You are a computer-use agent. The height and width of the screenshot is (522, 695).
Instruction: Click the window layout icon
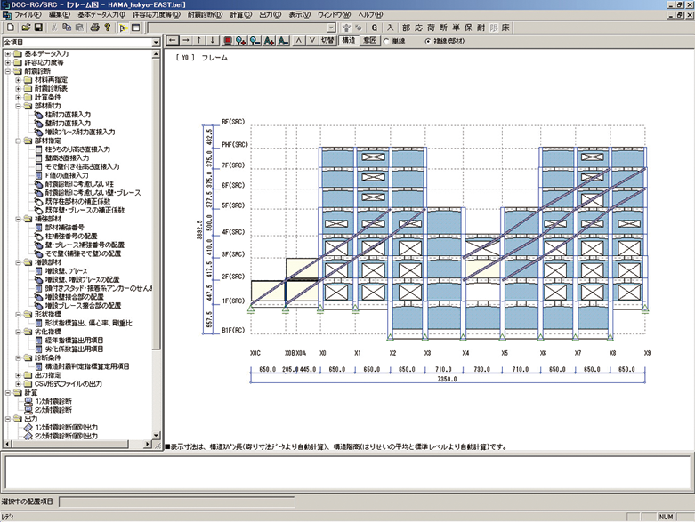[135, 28]
